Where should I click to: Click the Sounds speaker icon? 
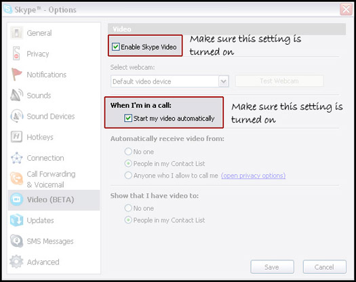pyautogui.click(x=16, y=95)
